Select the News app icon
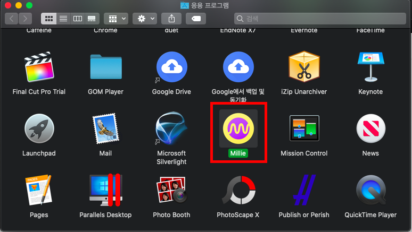Viewport: 412px width, 232px height. click(371, 128)
